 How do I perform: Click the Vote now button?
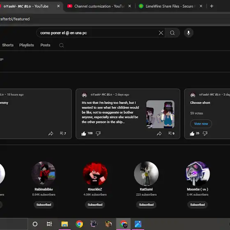point(201,124)
